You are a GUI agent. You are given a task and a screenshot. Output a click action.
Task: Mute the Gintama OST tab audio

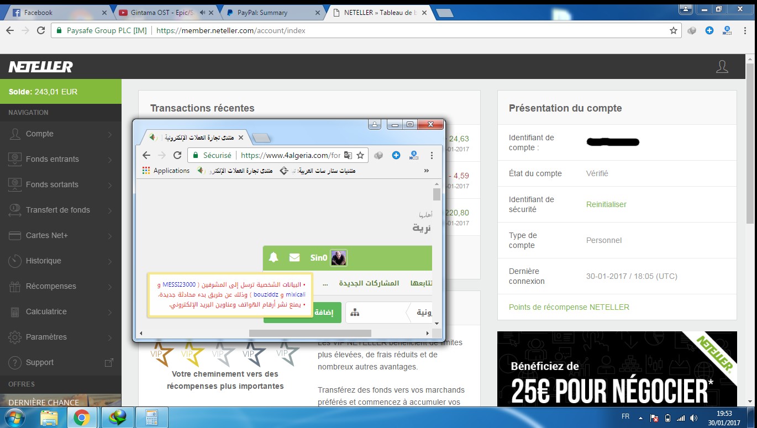pyautogui.click(x=202, y=12)
